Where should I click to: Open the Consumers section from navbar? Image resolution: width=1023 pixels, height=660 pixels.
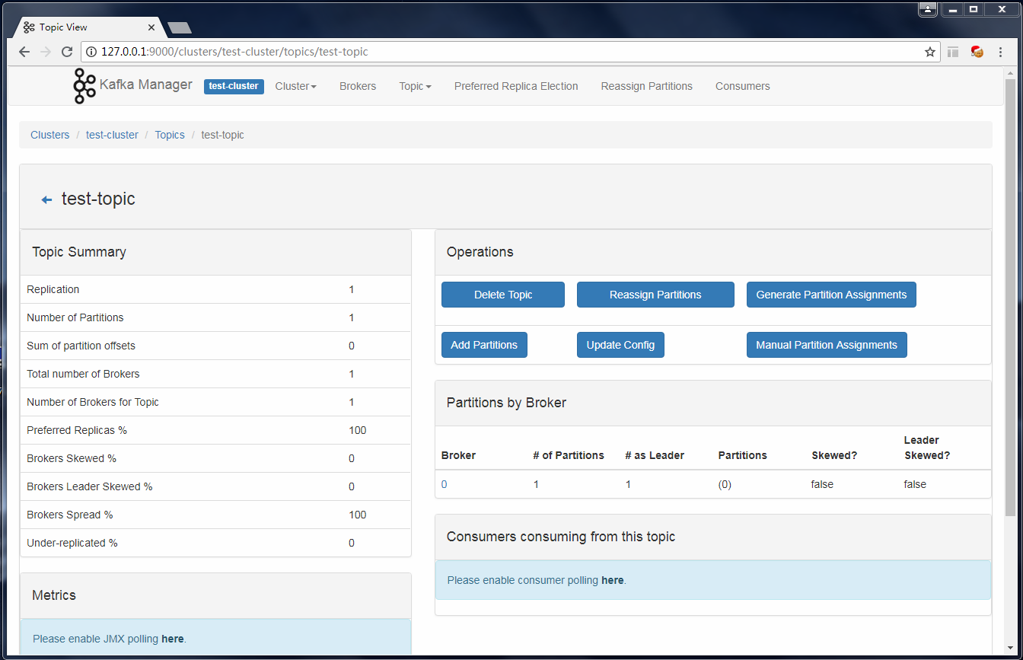coord(742,86)
